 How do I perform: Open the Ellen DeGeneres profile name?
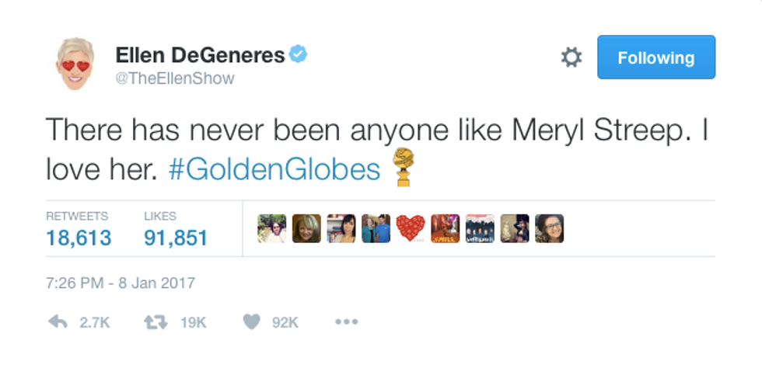200,55
